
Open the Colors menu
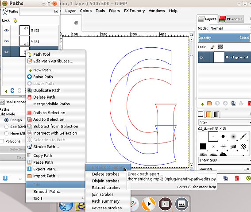tap(86, 11)
